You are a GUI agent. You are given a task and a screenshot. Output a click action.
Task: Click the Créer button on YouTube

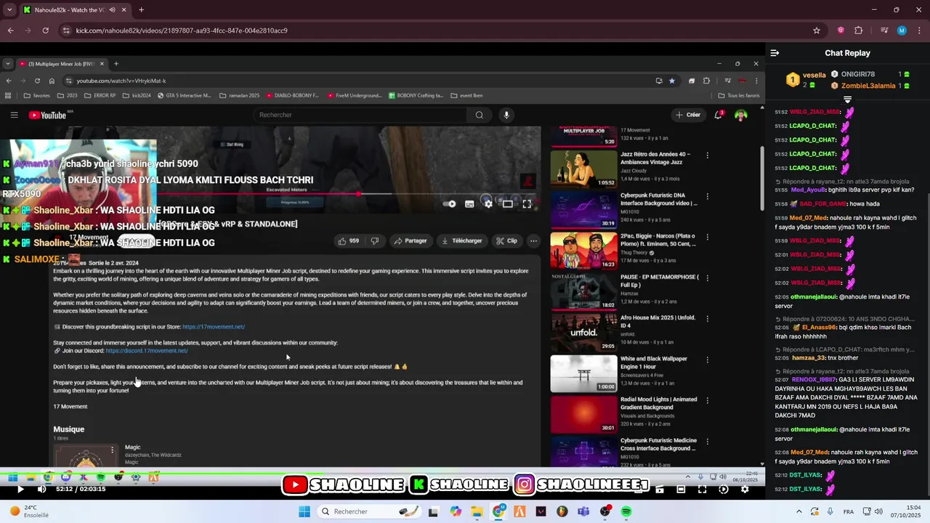[688, 115]
